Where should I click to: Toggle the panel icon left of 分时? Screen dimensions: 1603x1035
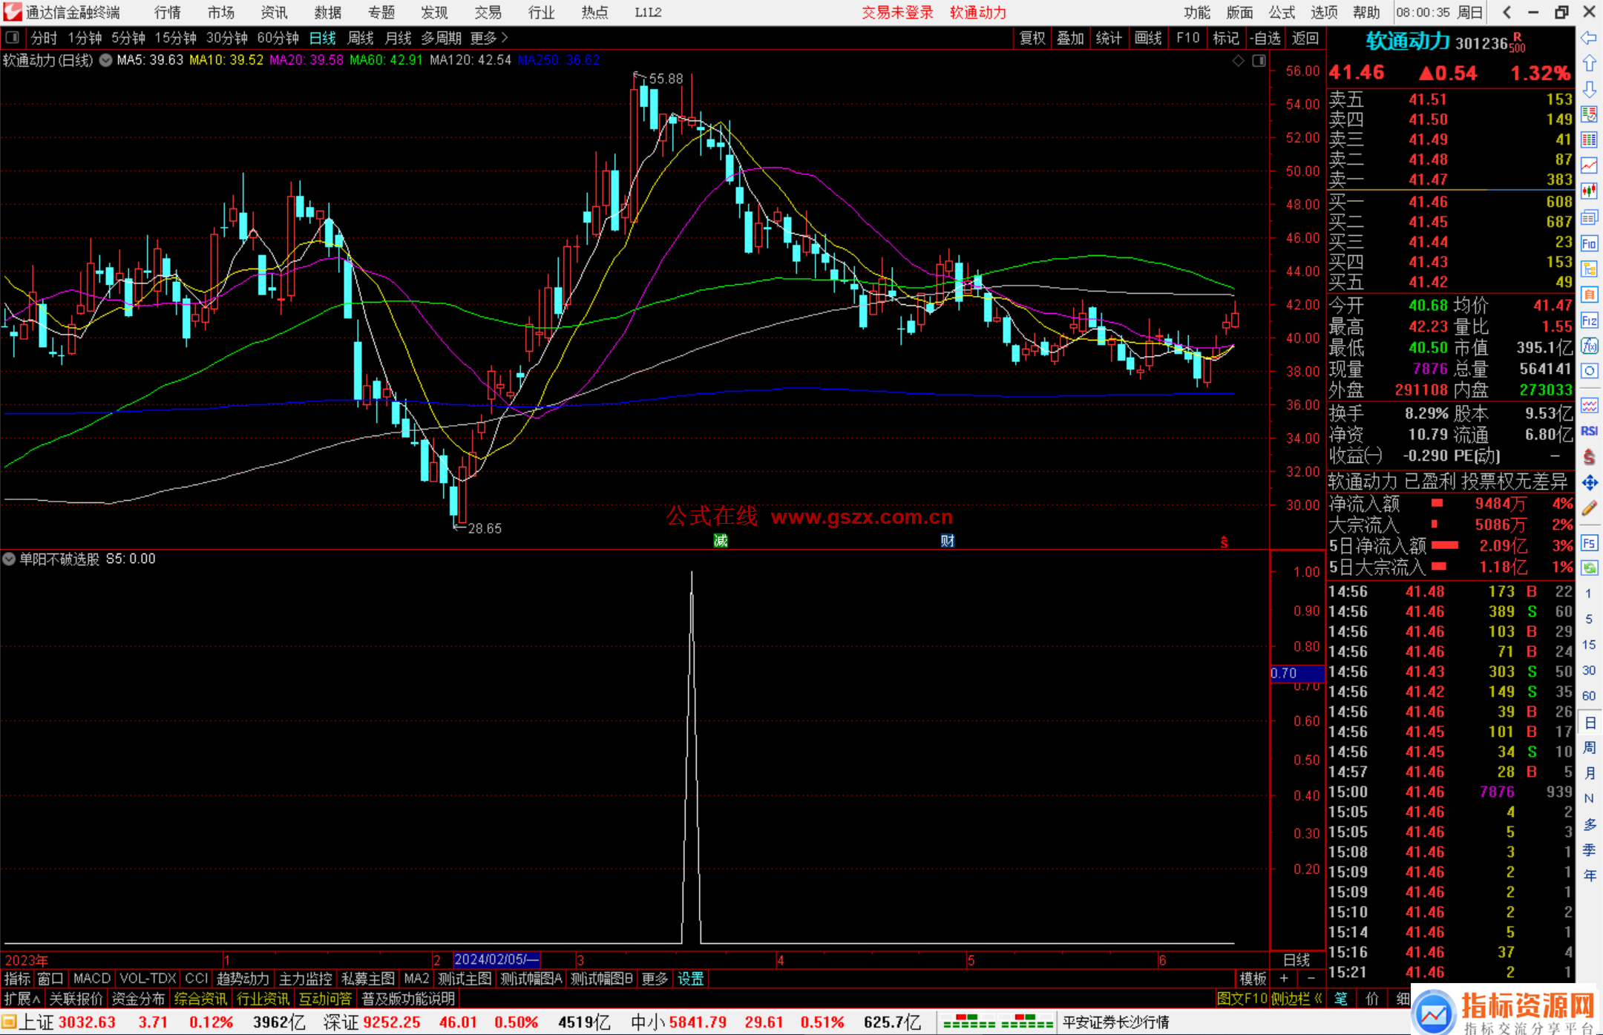pyautogui.click(x=13, y=37)
